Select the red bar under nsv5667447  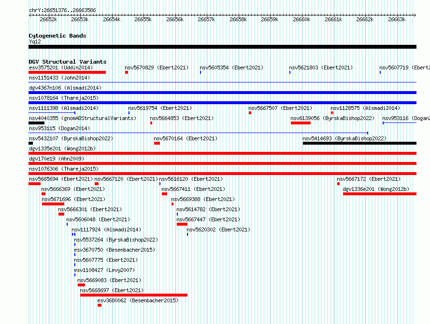pos(182,224)
